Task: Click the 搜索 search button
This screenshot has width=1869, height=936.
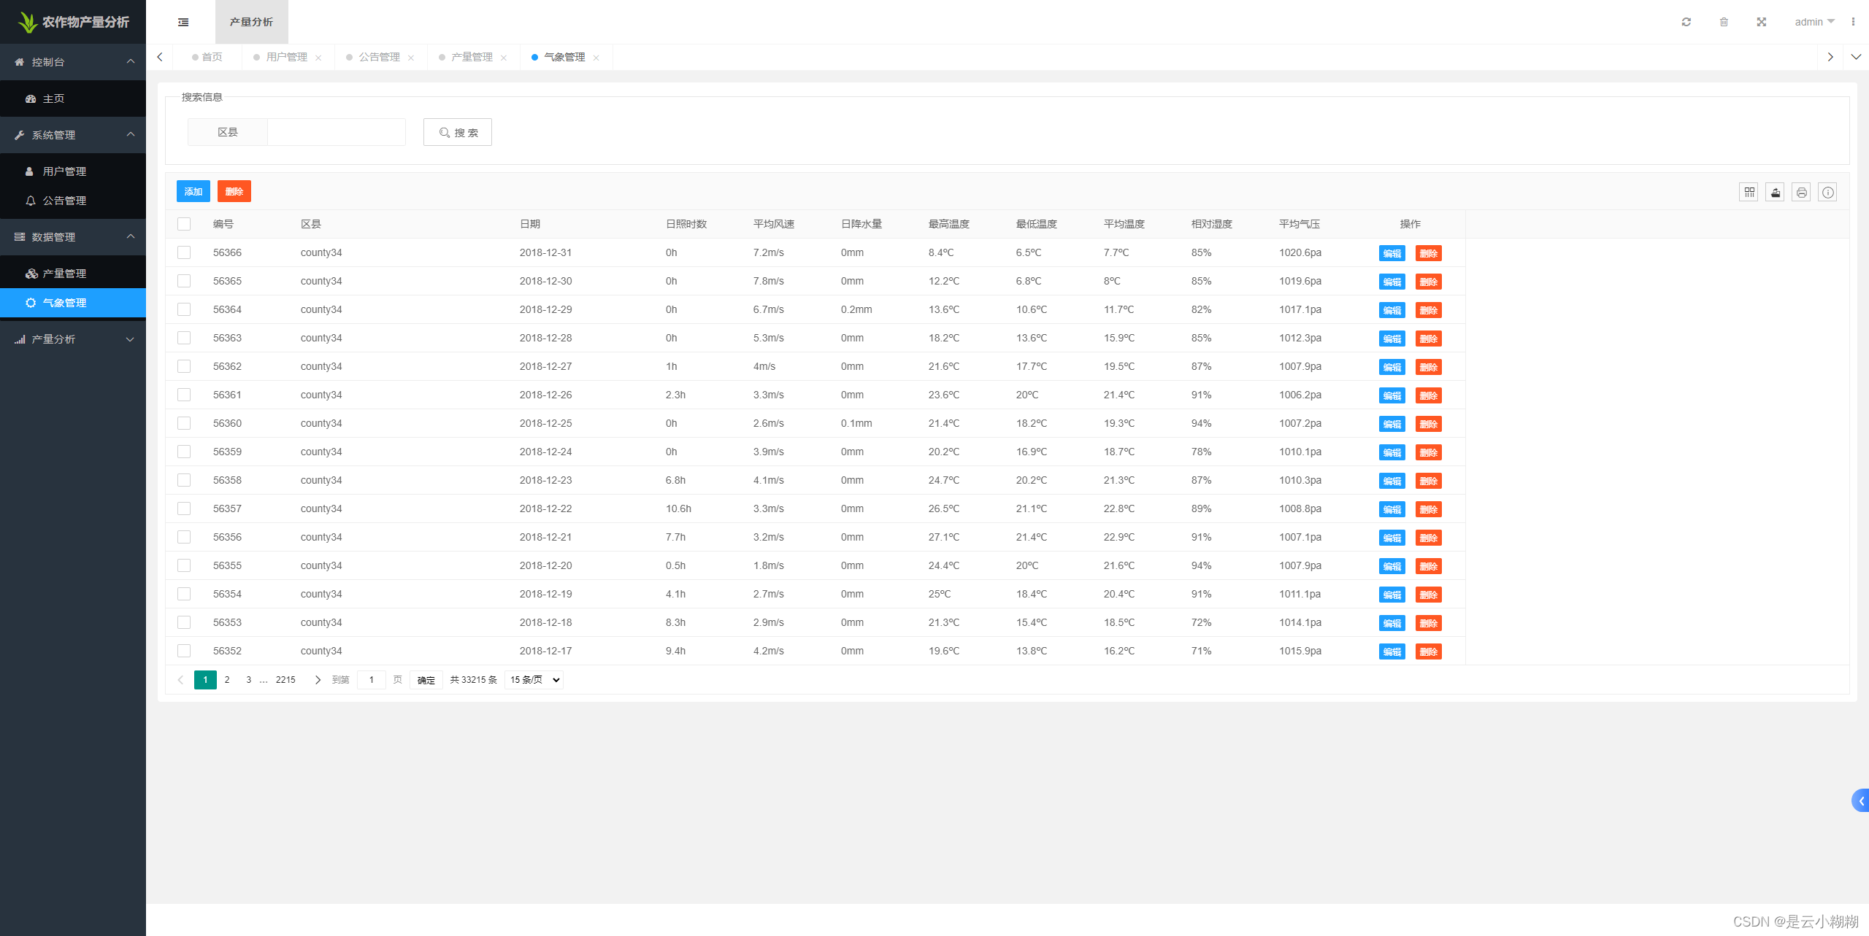Action: (458, 132)
